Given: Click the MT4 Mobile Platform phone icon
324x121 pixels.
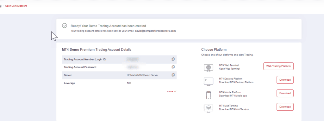Looking at the screenshot, I should point(209,95).
